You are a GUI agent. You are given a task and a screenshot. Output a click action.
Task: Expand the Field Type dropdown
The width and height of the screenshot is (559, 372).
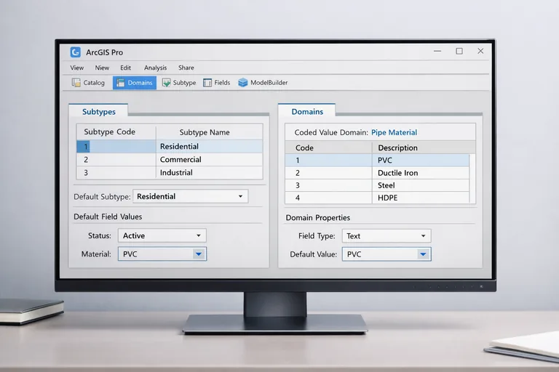point(423,236)
